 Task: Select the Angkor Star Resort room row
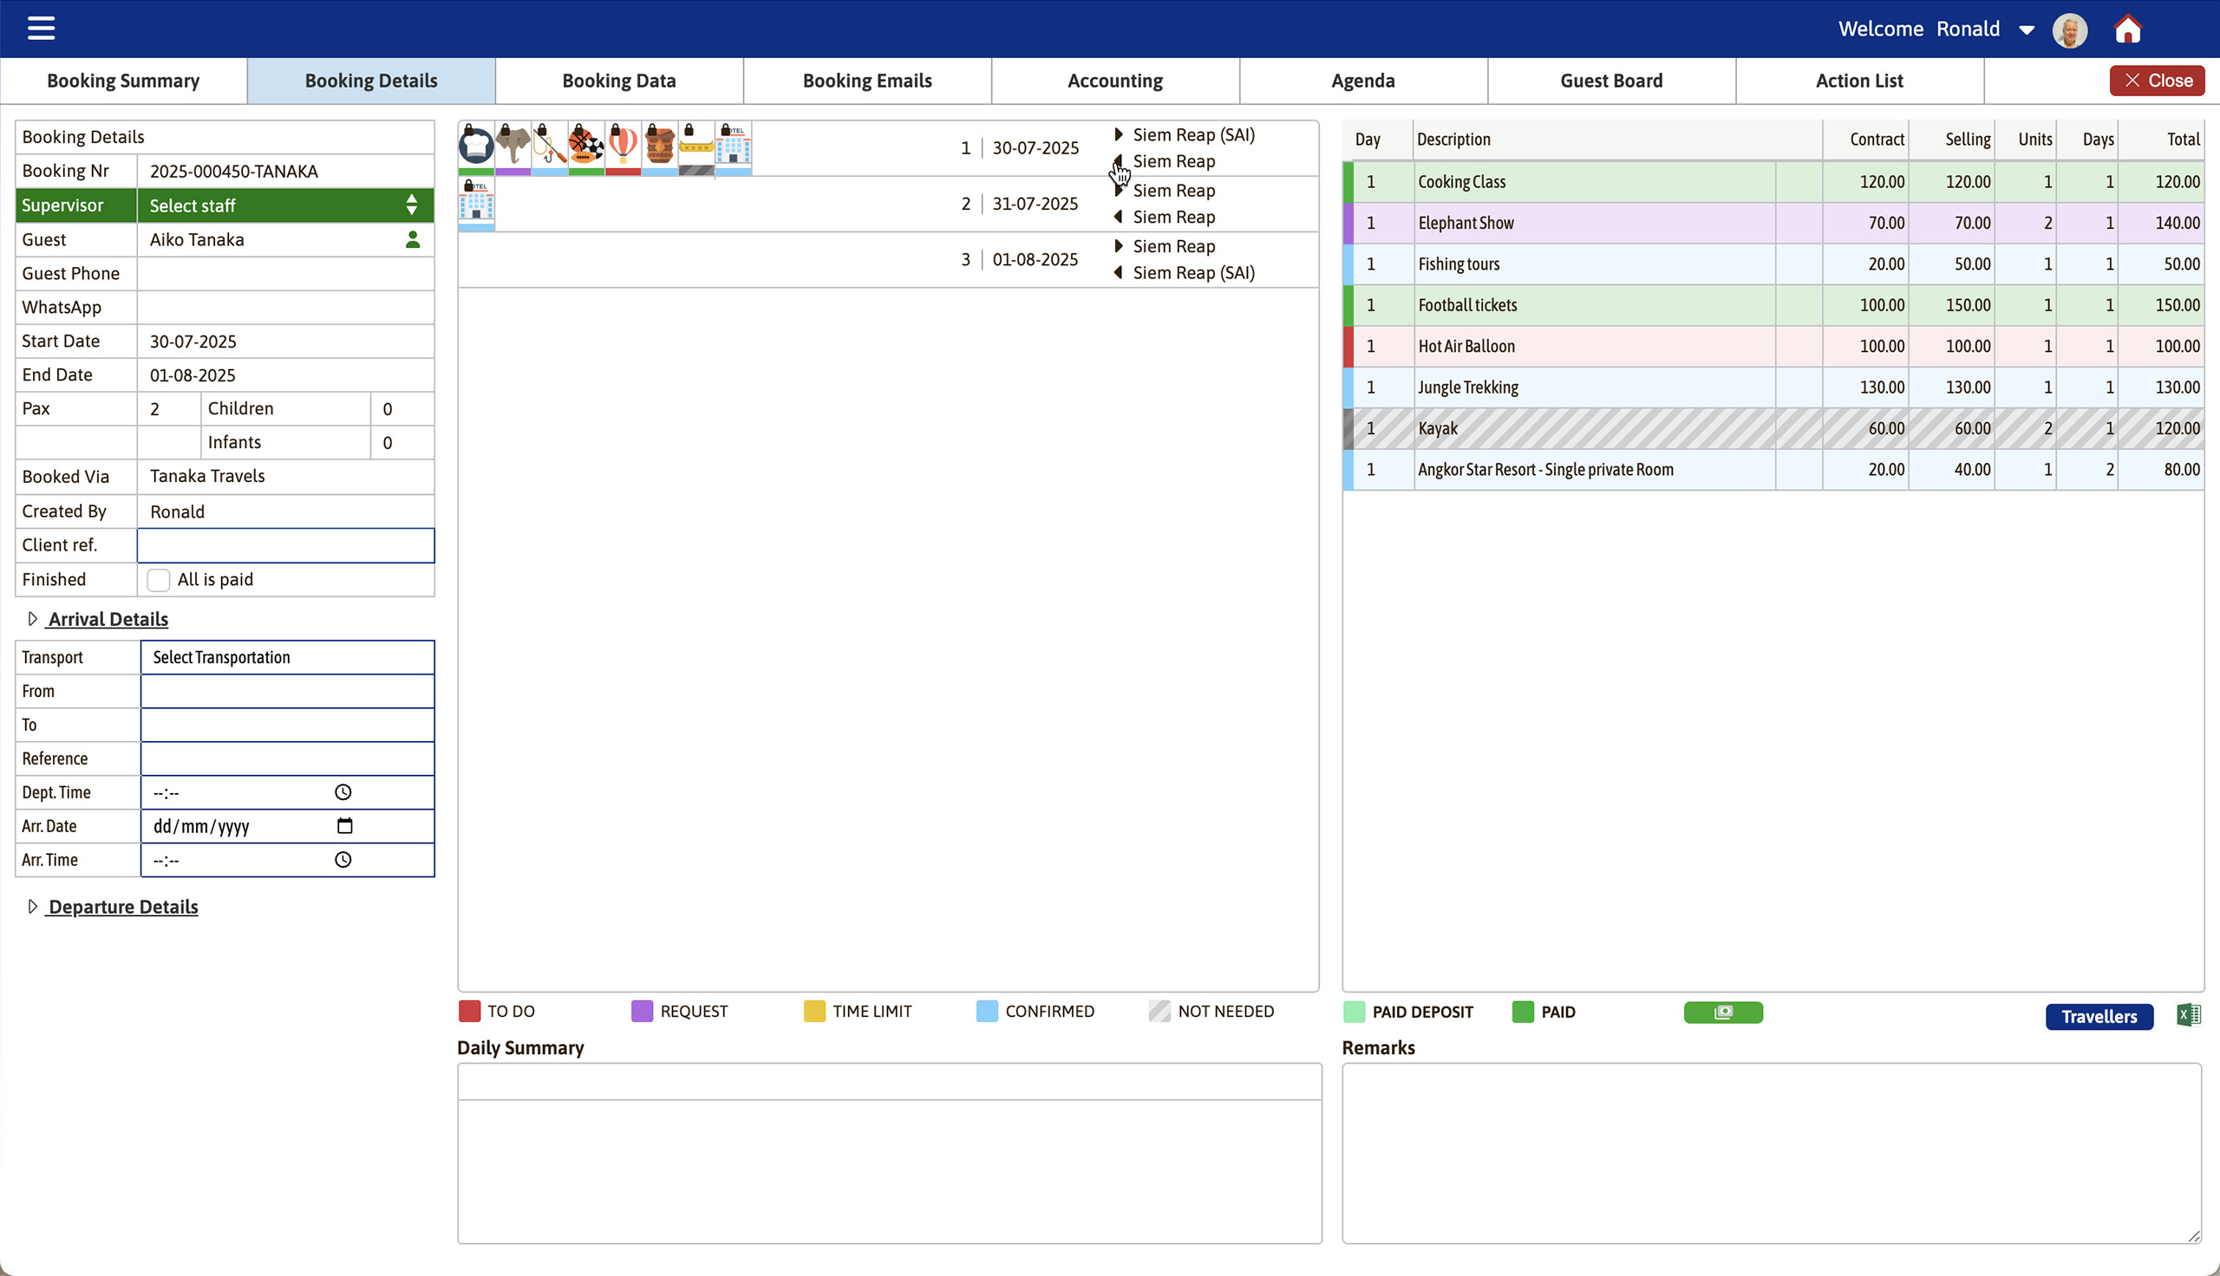point(1773,470)
